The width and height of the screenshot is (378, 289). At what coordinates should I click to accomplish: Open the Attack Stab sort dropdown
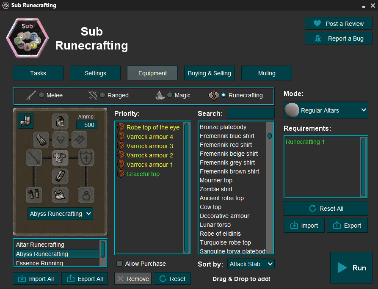(251, 264)
